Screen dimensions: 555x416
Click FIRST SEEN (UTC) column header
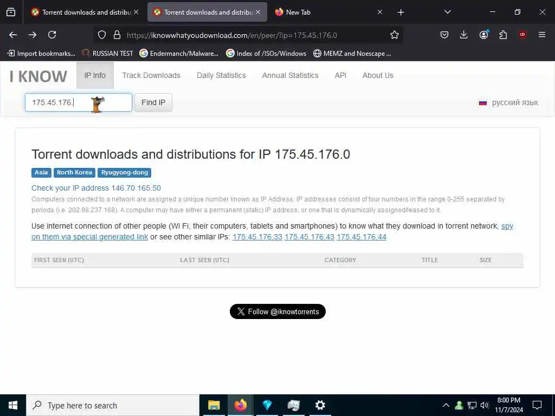click(59, 260)
